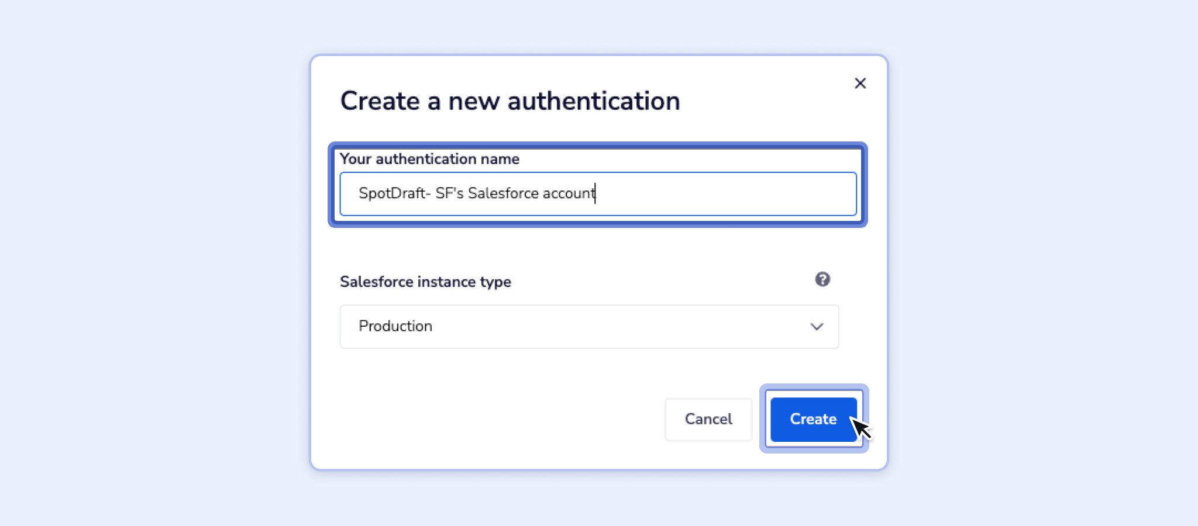The width and height of the screenshot is (1198, 526).
Task: Close the Create a new authentication dialog
Action: pos(860,84)
